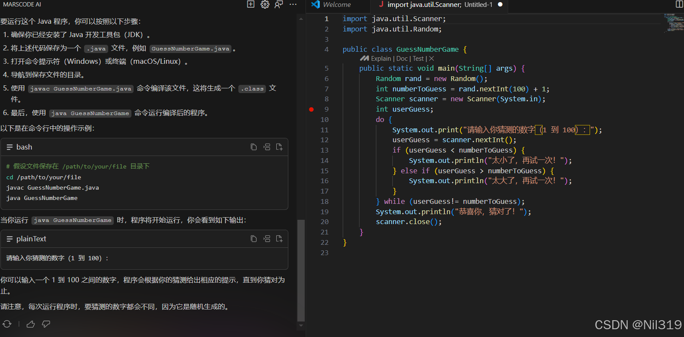Viewport: 684px width, 337px height.
Task: Click Test in the code lens
Action: (418, 59)
